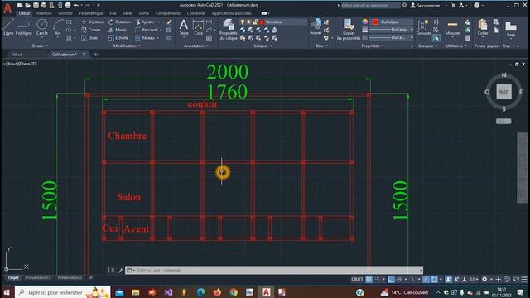
Task: Open the Mesurer utility
Action: pyautogui.click(x=452, y=27)
